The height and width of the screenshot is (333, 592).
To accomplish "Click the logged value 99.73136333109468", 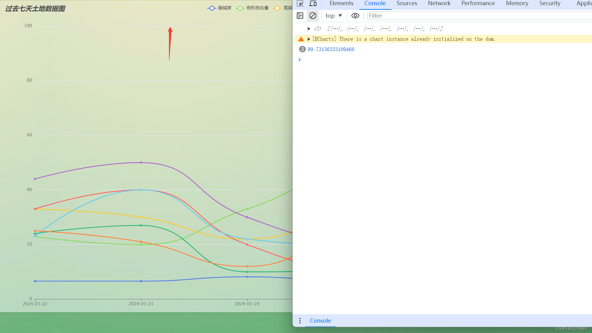I will [331, 49].
